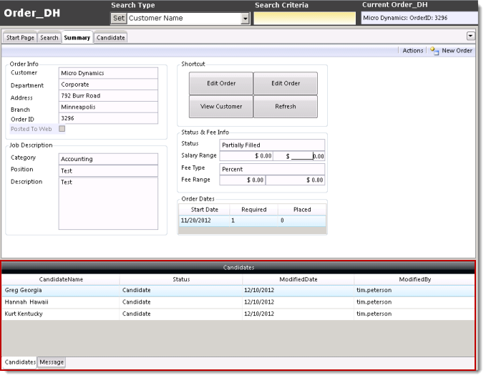
Task: Sort by the candidates Status column header
Action: click(x=181, y=279)
